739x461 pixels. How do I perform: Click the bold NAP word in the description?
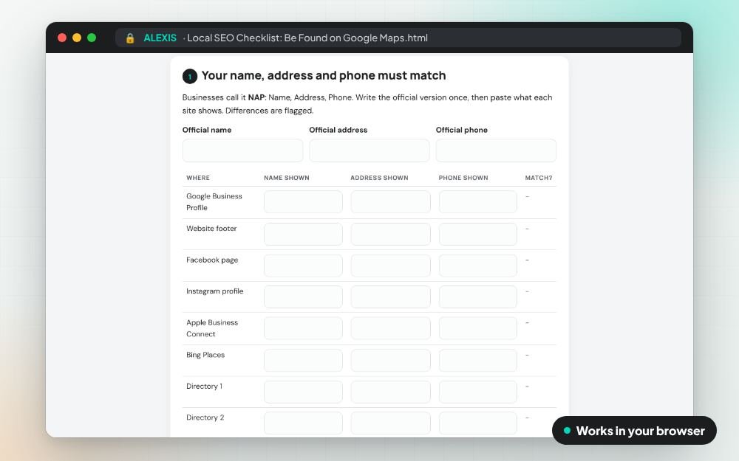coord(256,97)
